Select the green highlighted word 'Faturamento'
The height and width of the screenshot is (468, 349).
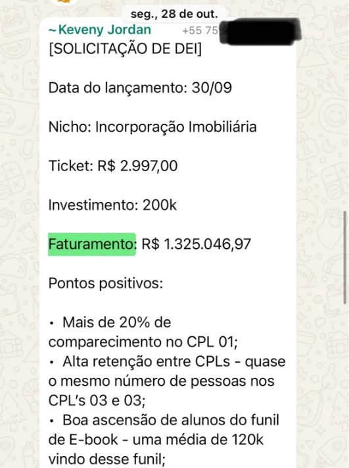(x=92, y=244)
